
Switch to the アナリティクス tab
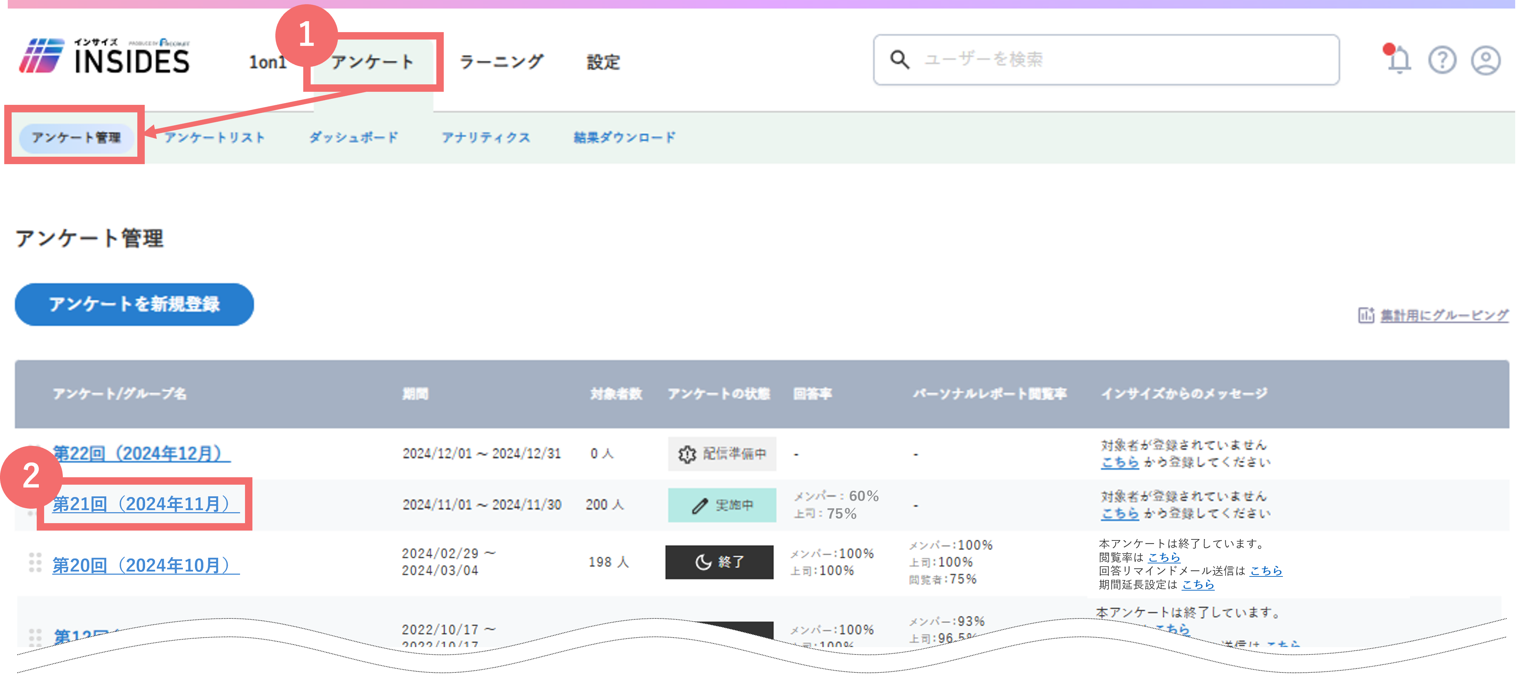[x=486, y=138]
